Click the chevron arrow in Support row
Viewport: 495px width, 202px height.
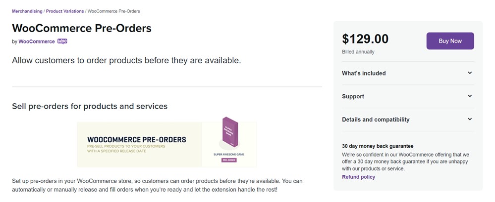tap(470, 96)
